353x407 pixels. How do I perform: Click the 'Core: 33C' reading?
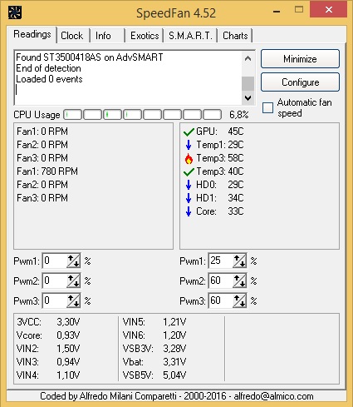(220, 211)
